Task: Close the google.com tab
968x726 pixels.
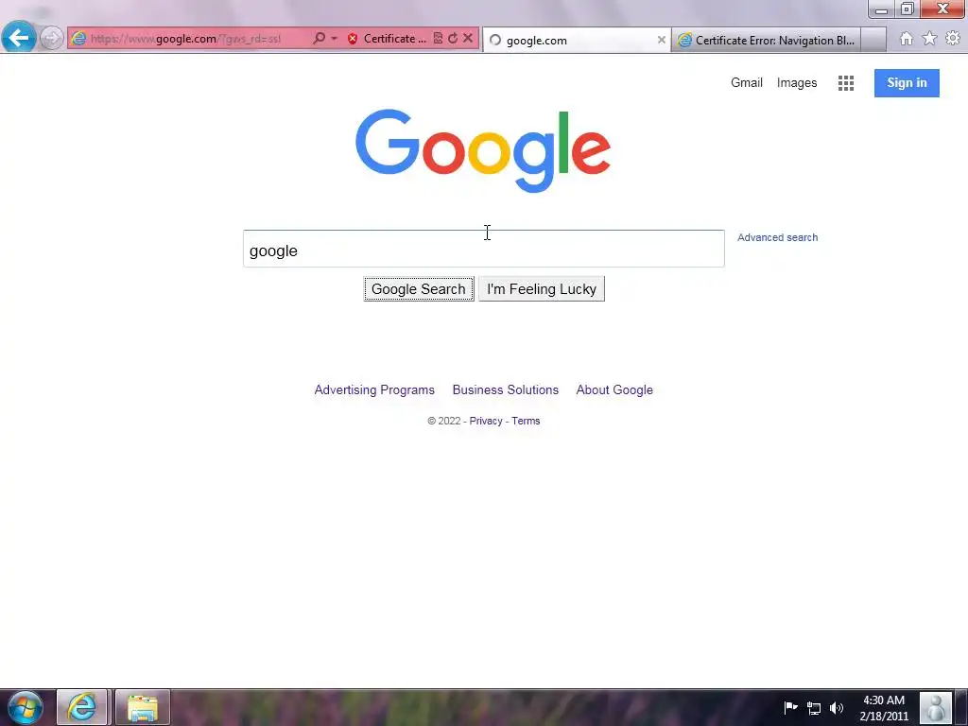Action: (x=661, y=40)
